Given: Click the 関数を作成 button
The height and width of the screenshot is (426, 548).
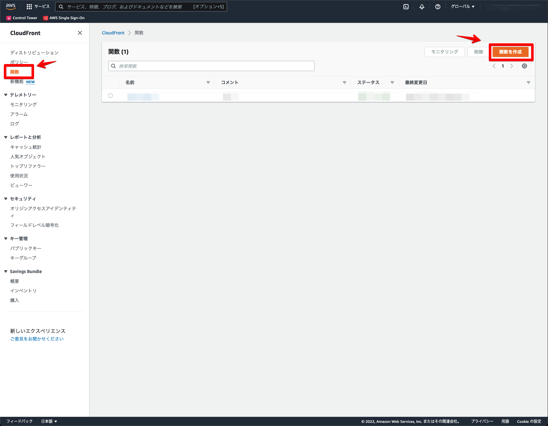Looking at the screenshot, I should click(x=510, y=52).
